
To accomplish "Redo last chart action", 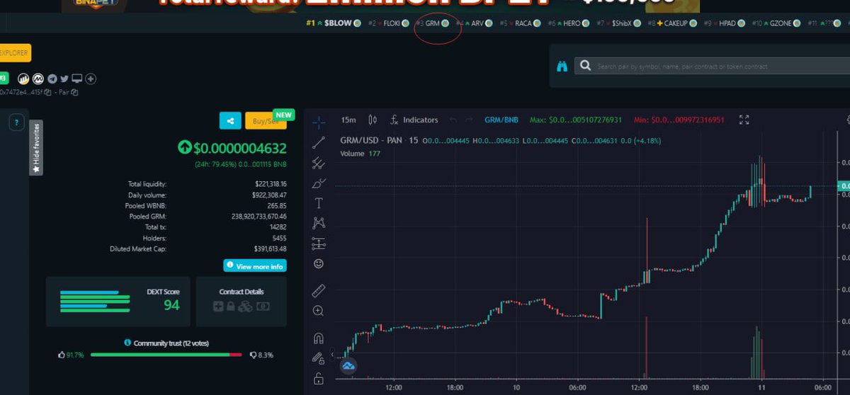I will (x=470, y=120).
